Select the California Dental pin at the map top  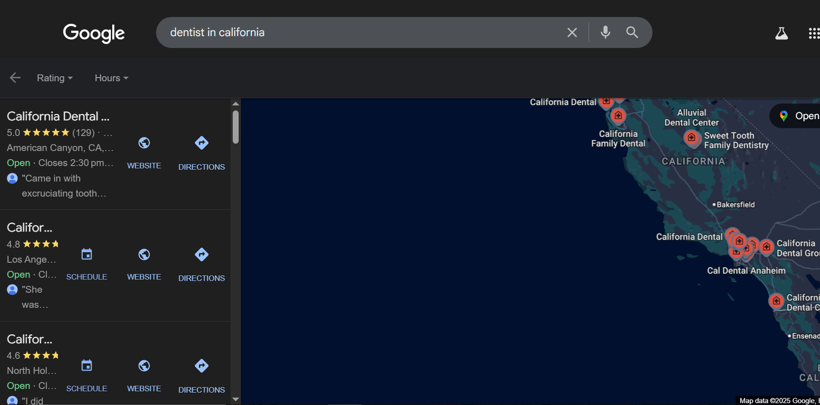[606, 101]
